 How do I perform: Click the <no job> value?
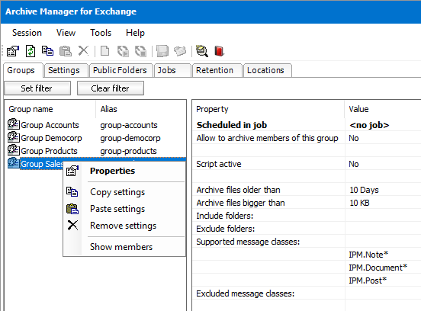tap(369, 125)
